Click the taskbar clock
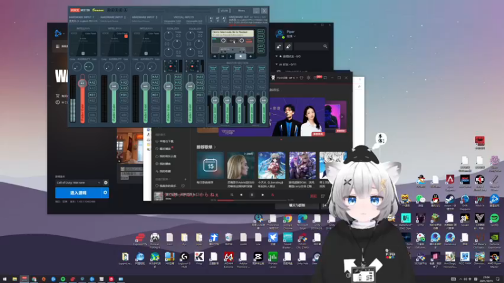 click(486, 279)
